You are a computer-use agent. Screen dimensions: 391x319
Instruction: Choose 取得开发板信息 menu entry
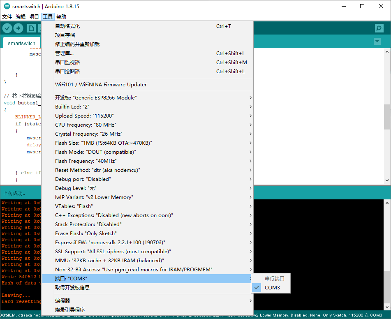[x=147, y=288]
